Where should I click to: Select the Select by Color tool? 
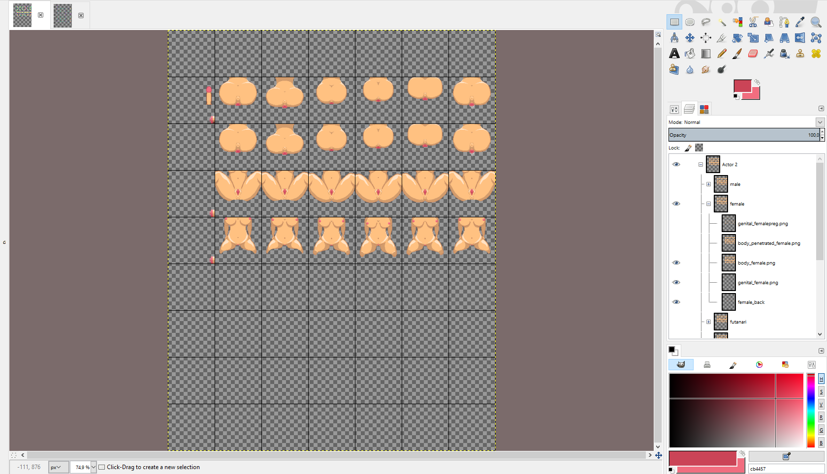click(x=737, y=22)
